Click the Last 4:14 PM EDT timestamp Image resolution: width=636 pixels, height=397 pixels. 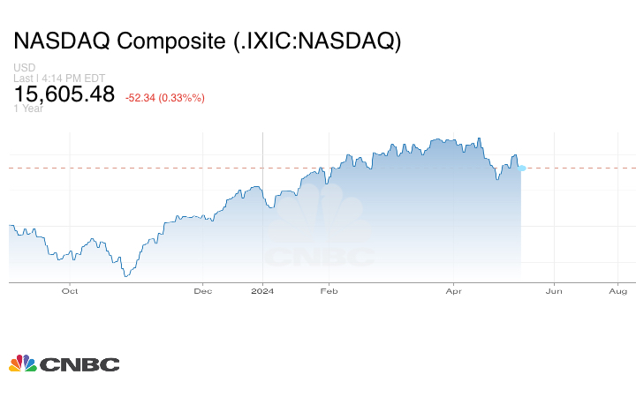click(59, 78)
